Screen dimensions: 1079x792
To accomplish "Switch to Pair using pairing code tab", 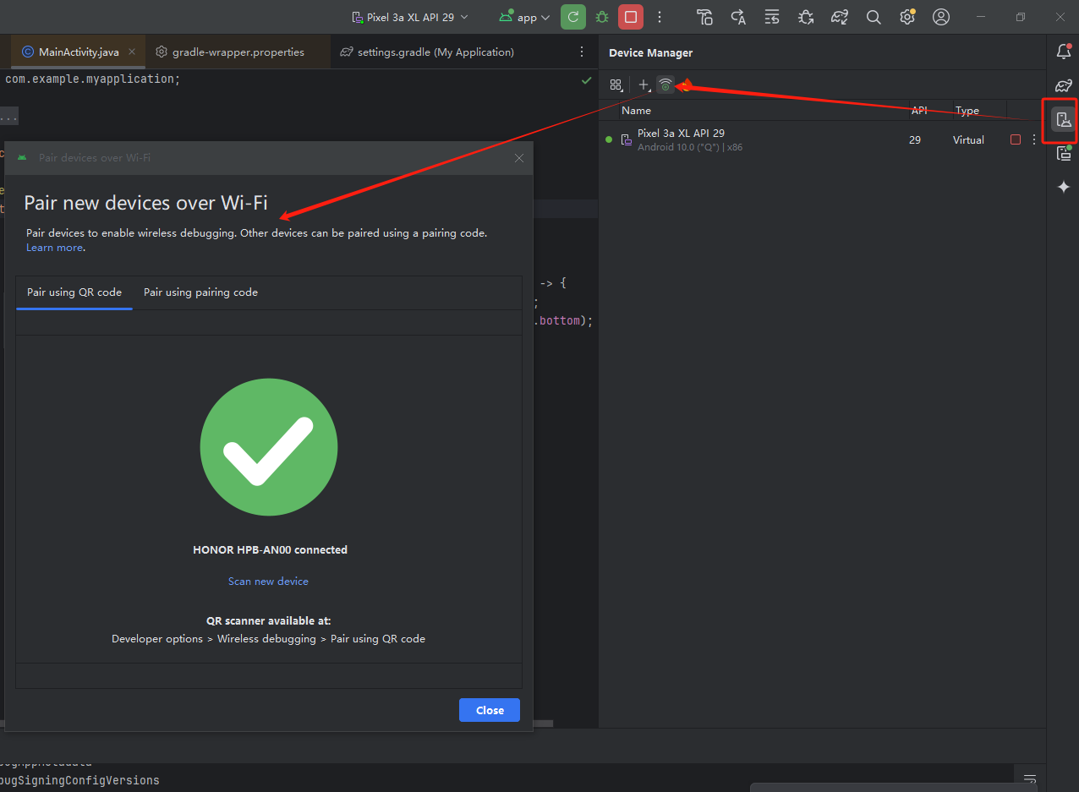I will [x=200, y=292].
